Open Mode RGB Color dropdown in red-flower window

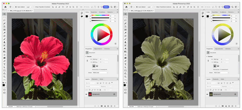pyautogui.click(x=100, y=73)
